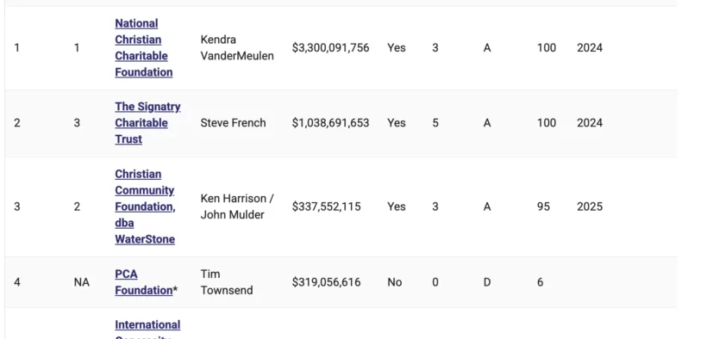Select the $1,038,691,653 revenue cell
This screenshot has height=339, width=707.
[330, 123]
